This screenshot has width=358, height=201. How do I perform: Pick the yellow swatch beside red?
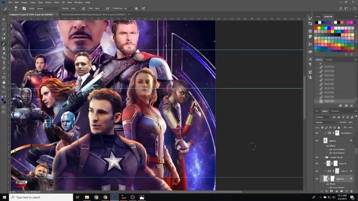319,28
